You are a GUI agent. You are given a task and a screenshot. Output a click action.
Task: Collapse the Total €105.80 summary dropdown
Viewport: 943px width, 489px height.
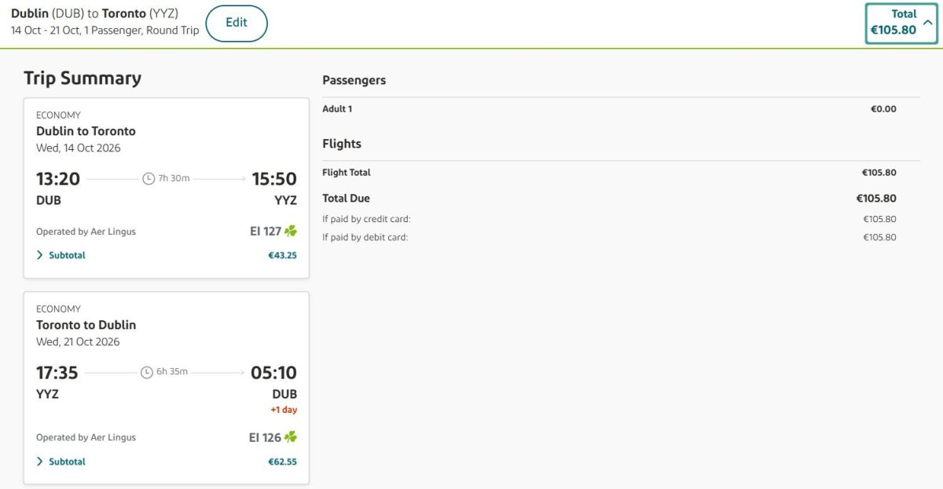pyautogui.click(x=901, y=24)
